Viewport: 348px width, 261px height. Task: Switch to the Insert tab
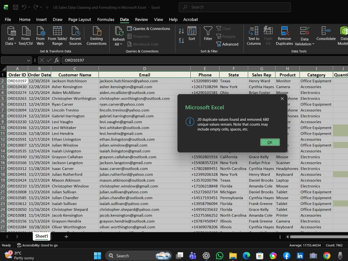pos(41,19)
